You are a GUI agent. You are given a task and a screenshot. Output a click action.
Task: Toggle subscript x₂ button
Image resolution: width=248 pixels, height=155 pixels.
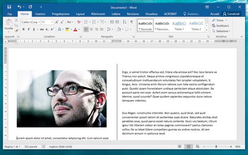point(47,29)
